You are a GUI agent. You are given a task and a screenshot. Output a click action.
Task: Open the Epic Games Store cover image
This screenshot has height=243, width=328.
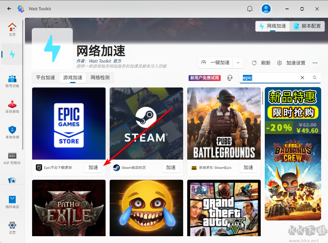pos(69,123)
